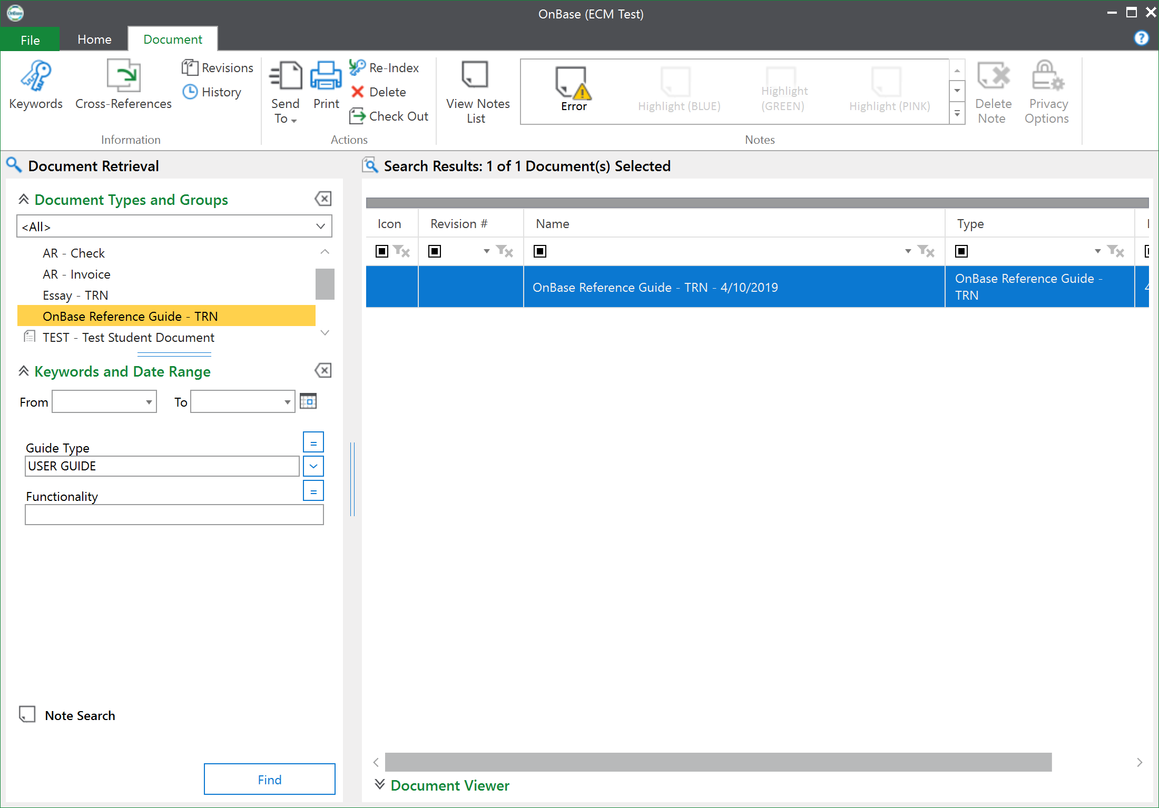
Task: Select OnBase Reference Guide - TRN type
Action: tap(166, 316)
